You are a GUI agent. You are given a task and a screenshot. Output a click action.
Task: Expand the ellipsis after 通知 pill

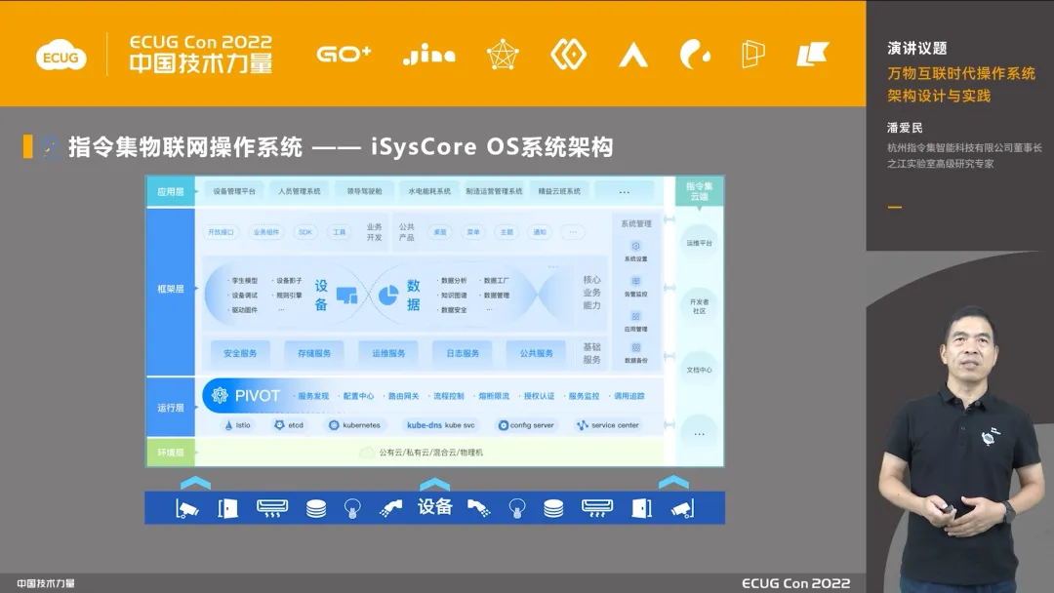coord(572,232)
